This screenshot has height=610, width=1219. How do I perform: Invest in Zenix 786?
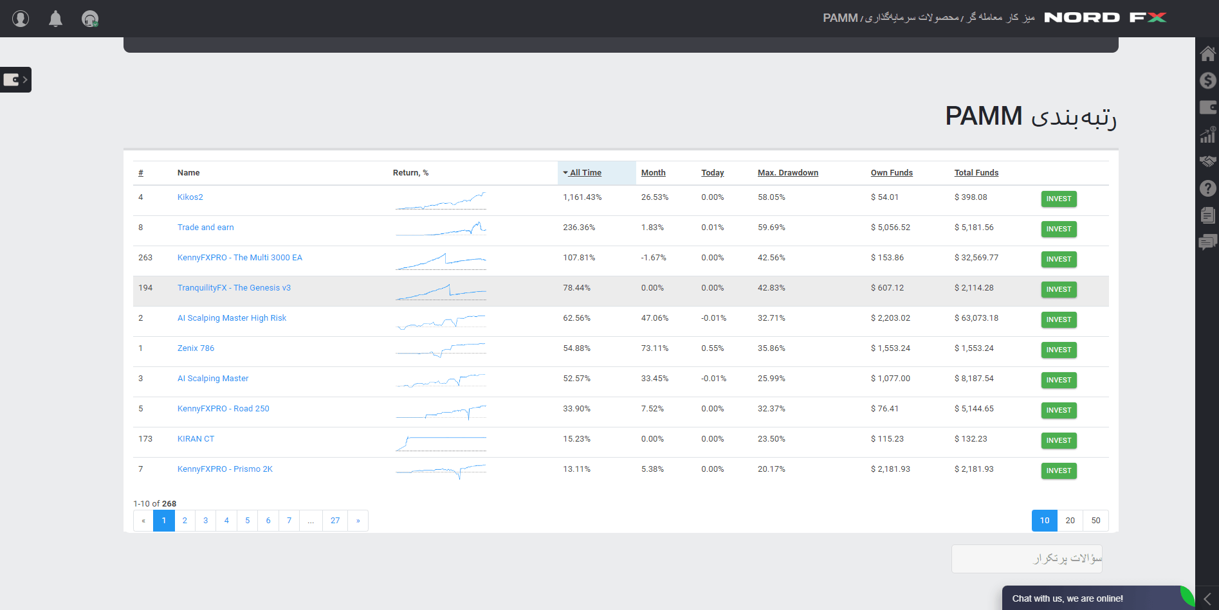(x=1059, y=350)
